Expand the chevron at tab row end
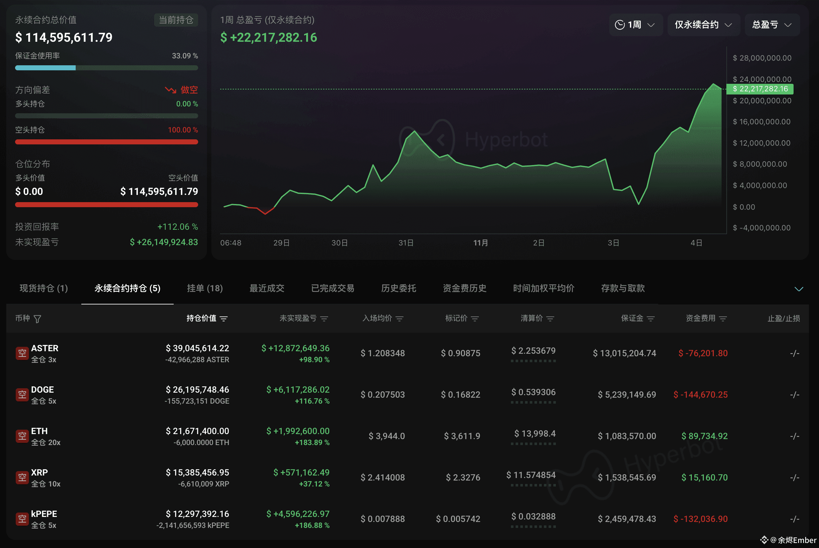Image resolution: width=819 pixels, height=548 pixels. click(799, 289)
